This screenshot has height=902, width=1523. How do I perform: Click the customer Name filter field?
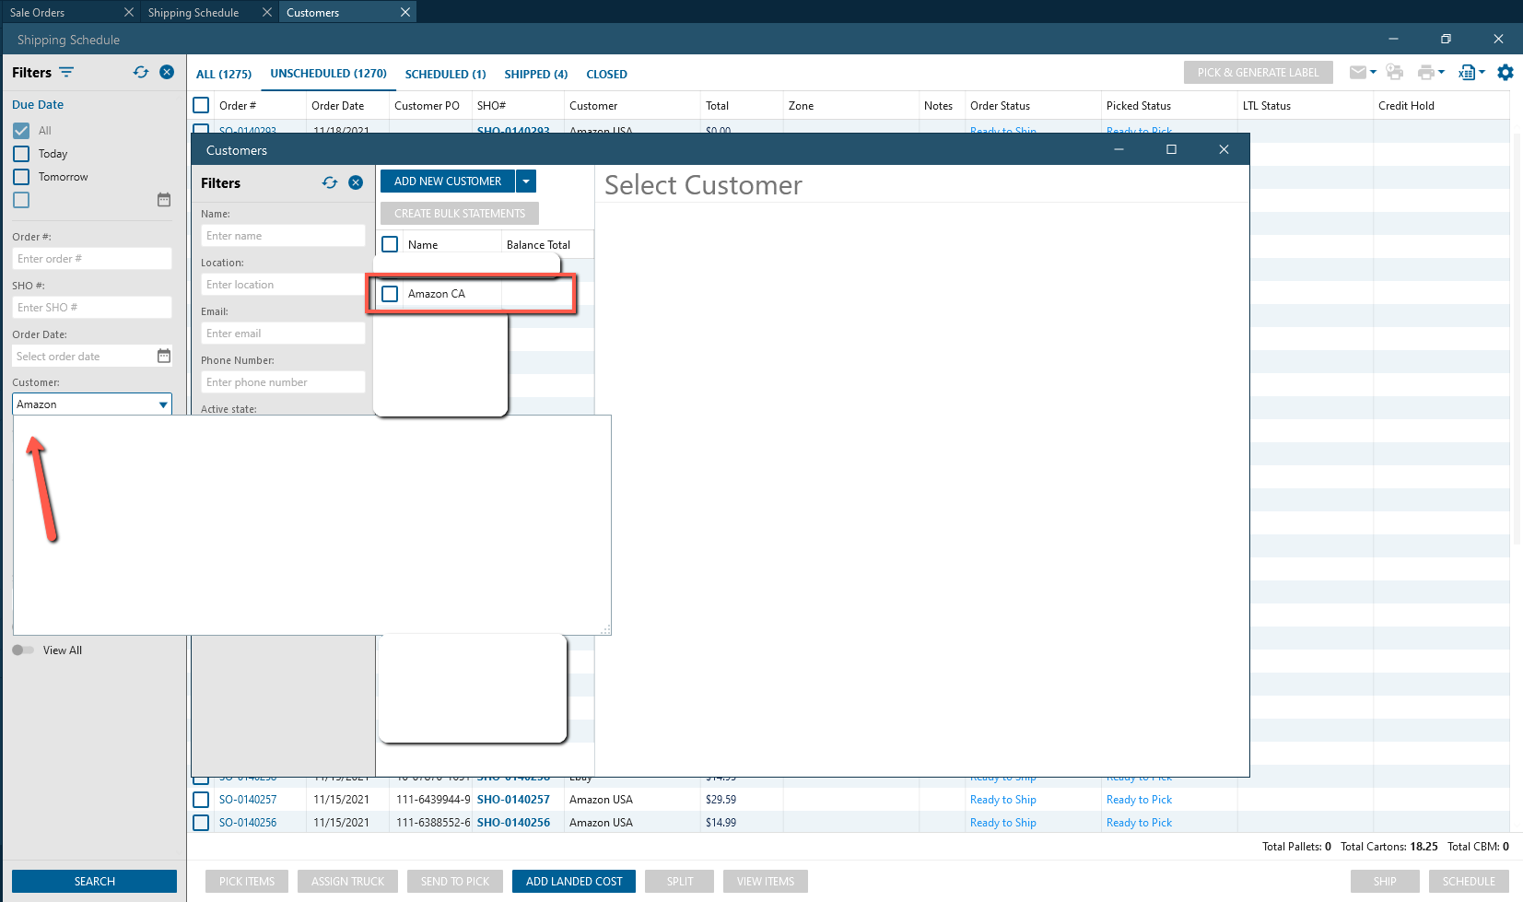(x=283, y=236)
